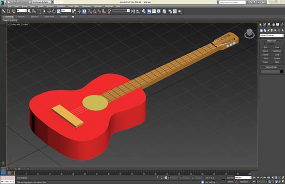Click the object color swatch
Image resolution: width=285 pixels, height=184 pixels.
[281, 72]
